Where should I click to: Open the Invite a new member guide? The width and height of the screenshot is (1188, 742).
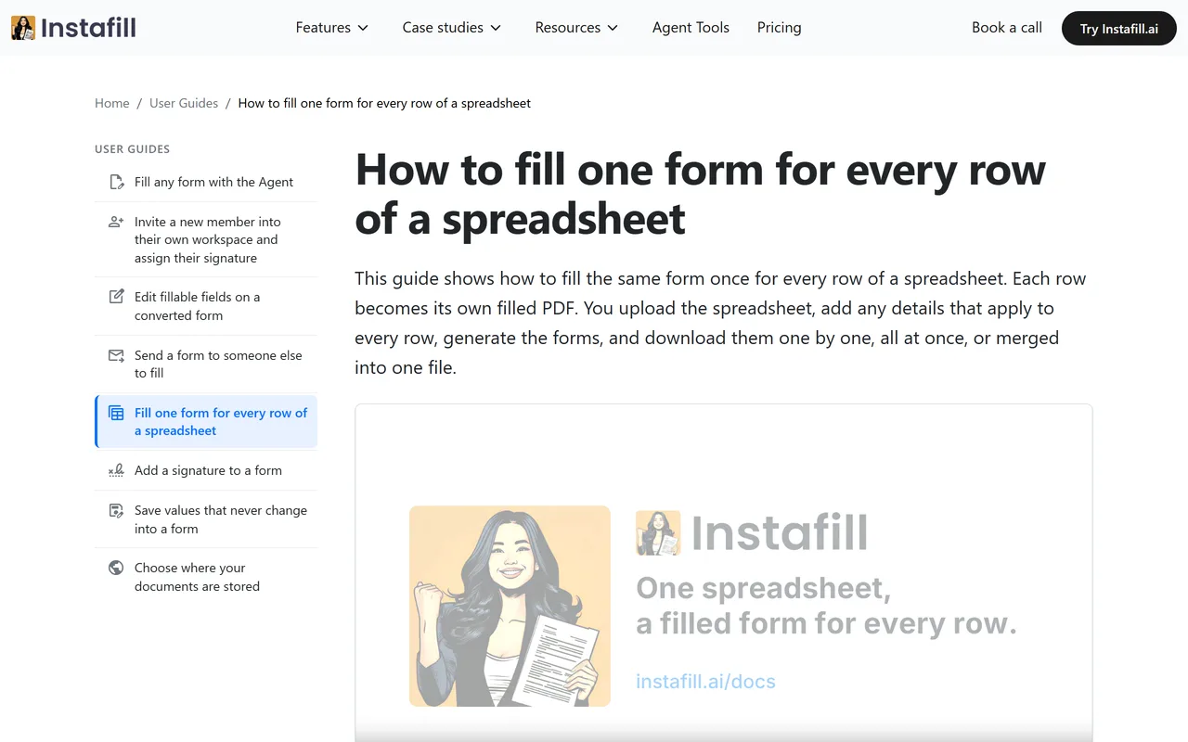click(x=206, y=239)
